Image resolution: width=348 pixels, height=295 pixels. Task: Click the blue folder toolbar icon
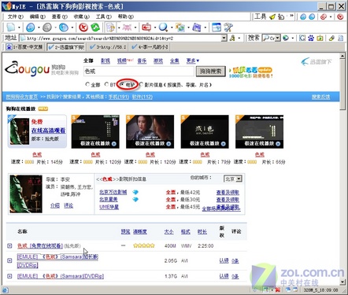point(197,27)
